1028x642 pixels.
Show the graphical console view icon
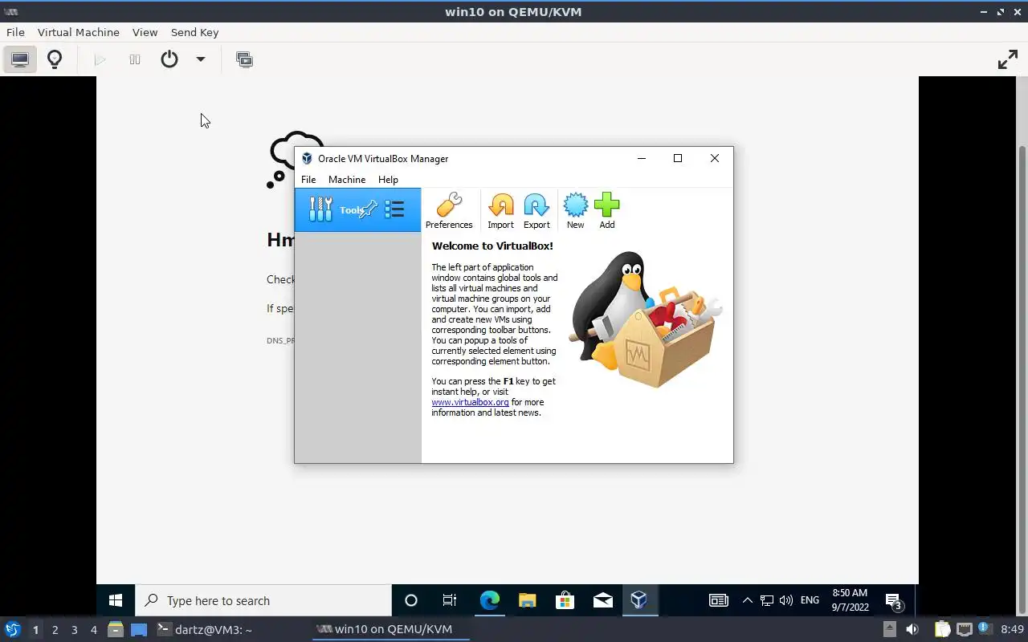20,59
